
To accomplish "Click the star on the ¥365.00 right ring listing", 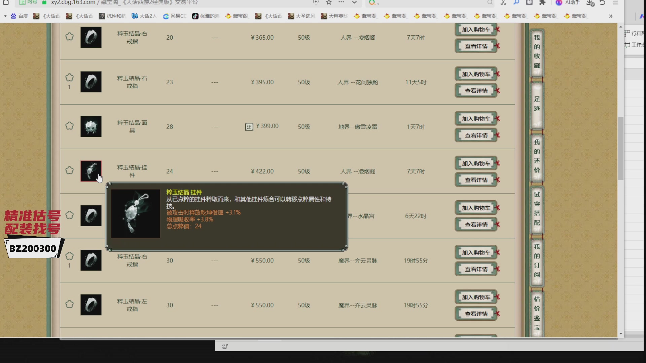I will [x=70, y=37].
